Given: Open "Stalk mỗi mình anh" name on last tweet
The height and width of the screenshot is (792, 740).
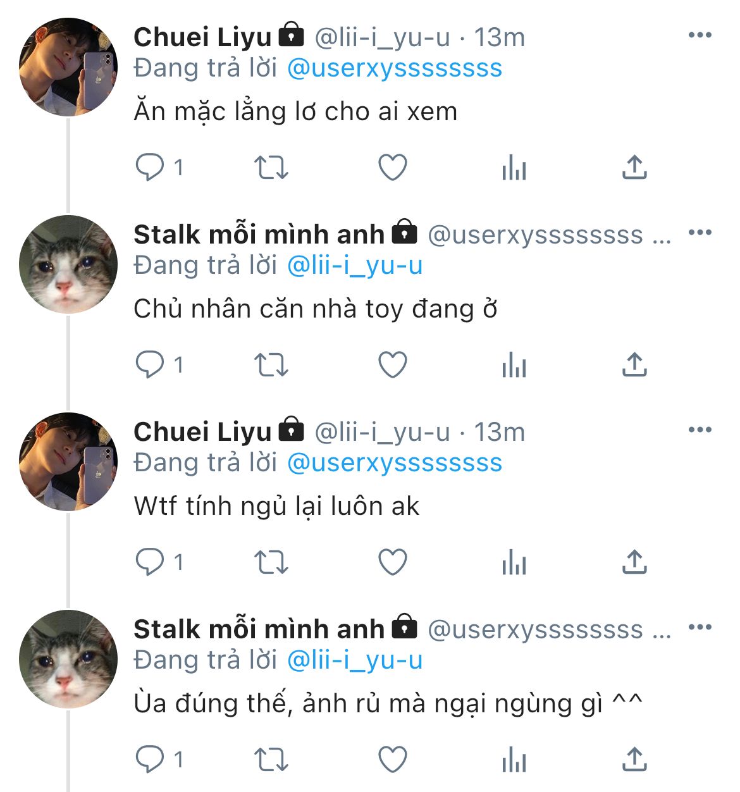Looking at the screenshot, I should click(259, 629).
